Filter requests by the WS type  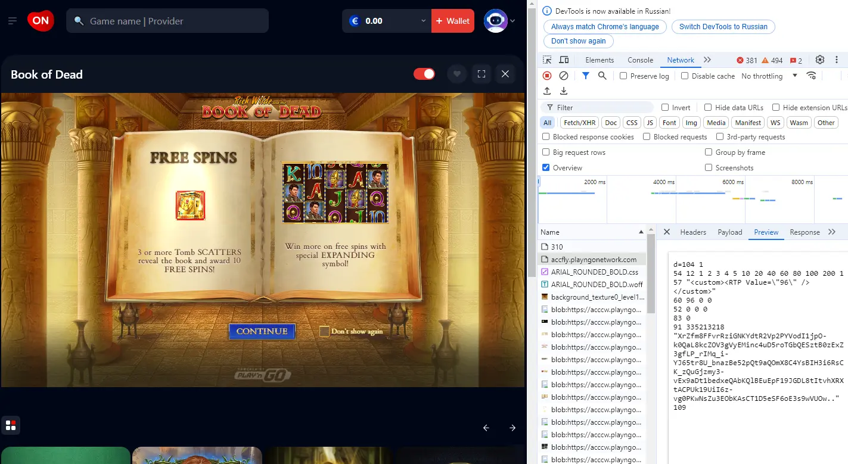[775, 123]
